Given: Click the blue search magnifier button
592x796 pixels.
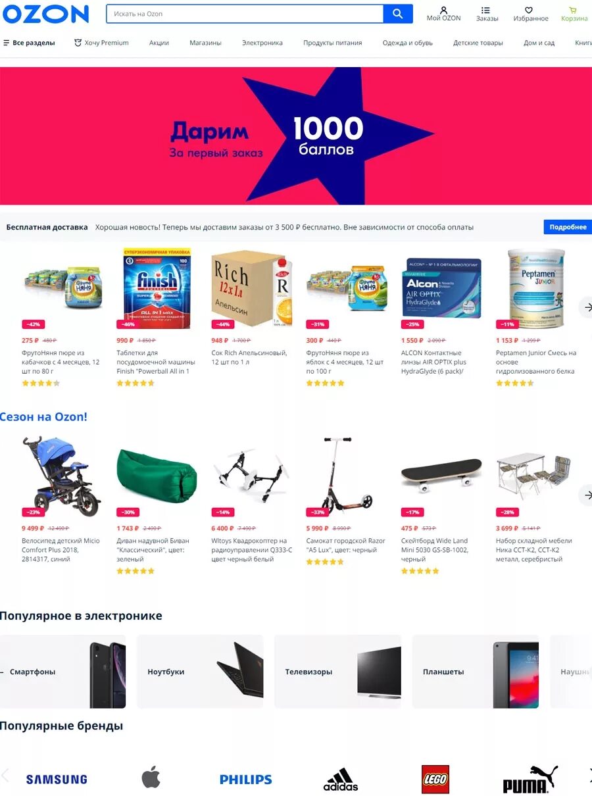Looking at the screenshot, I should click(398, 14).
